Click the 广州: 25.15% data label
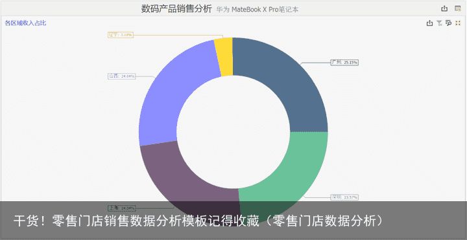Screen dimensions: 467x240 344,62
